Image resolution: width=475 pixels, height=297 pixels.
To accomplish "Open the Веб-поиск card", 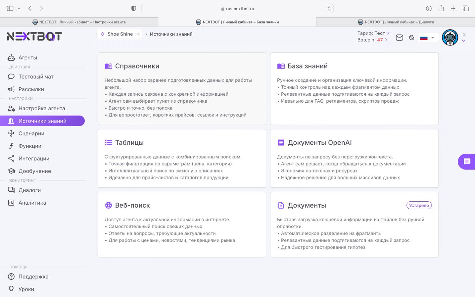I will click(182, 224).
